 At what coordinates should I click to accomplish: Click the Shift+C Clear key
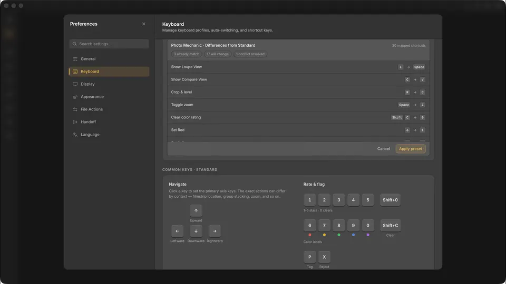(x=390, y=226)
